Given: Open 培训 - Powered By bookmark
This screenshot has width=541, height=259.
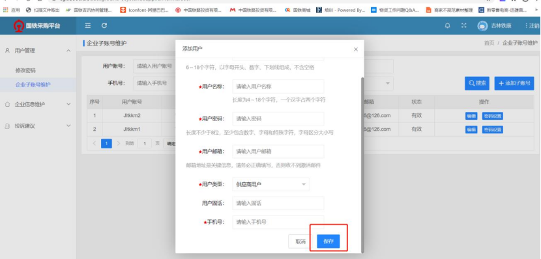Looking at the screenshot, I should (341, 10).
